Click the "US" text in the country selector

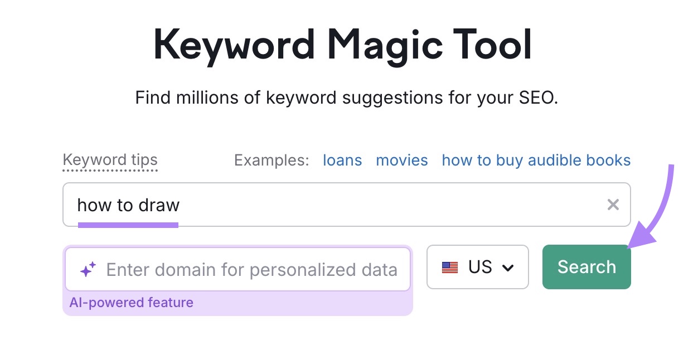pyautogui.click(x=480, y=267)
